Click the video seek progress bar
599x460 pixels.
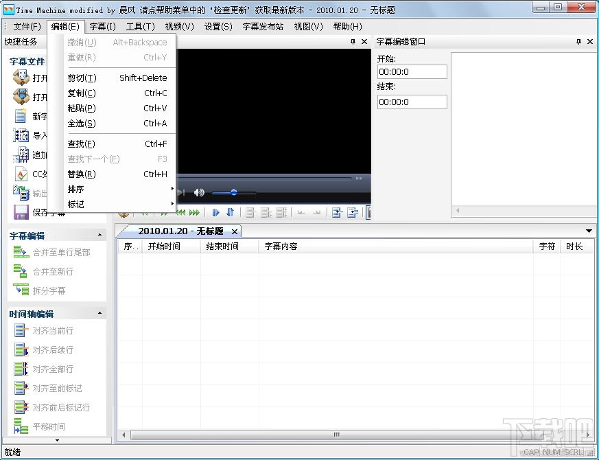[x=265, y=179]
